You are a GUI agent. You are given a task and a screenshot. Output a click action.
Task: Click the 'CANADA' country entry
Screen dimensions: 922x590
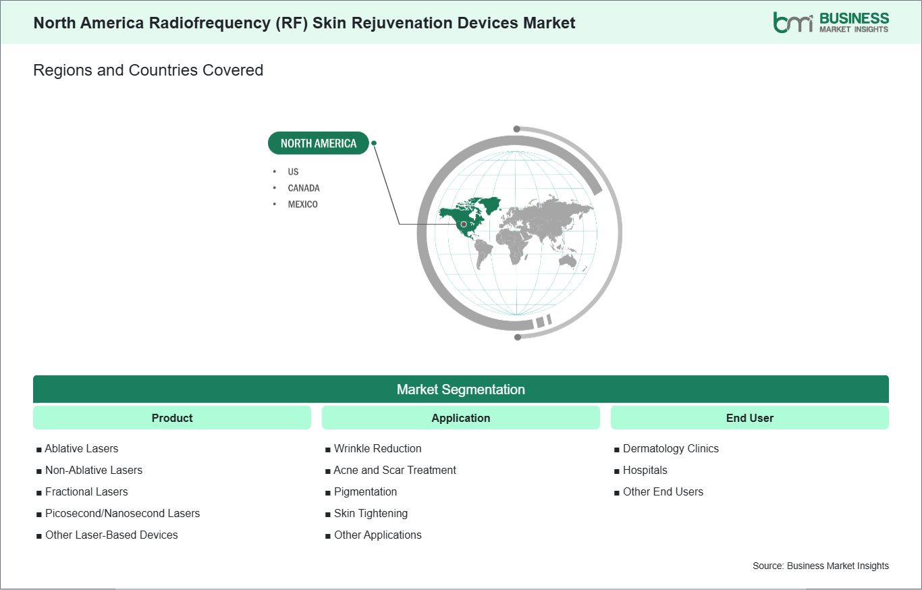click(304, 188)
